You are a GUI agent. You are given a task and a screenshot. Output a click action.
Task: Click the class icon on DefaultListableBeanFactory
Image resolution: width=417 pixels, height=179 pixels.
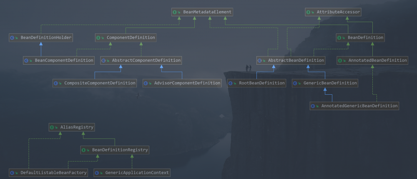tap(13, 172)
